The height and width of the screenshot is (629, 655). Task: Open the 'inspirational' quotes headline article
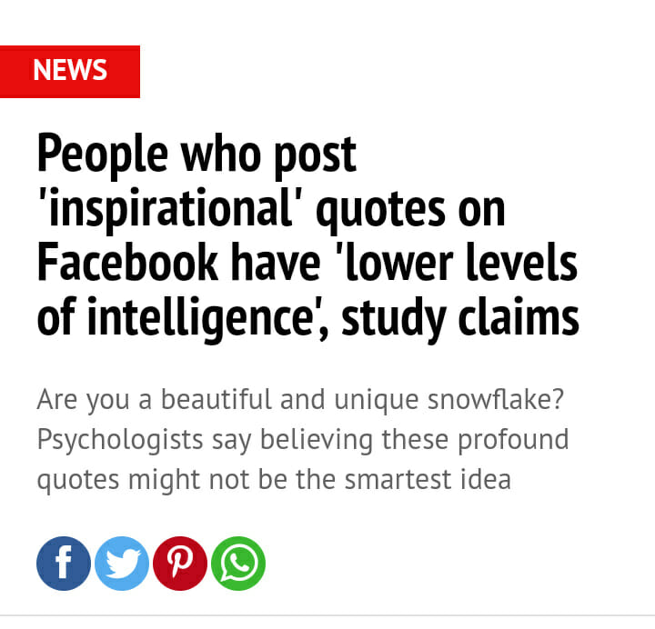point(307,236)
